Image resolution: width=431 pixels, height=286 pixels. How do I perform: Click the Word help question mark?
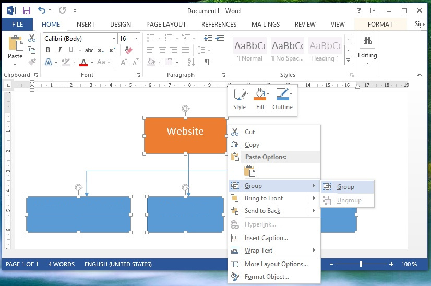pos(358,10)
